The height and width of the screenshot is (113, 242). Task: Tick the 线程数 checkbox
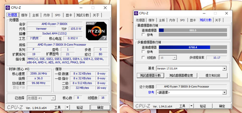click(x=143, y=58)
